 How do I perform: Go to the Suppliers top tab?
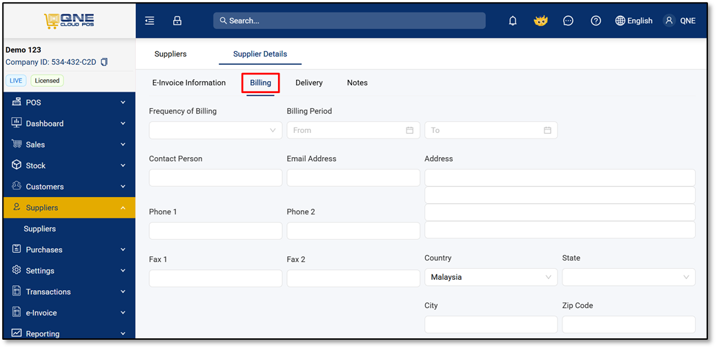(170, 54)
